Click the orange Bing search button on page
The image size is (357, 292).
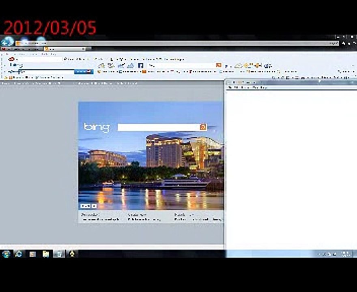pos(203,127)
